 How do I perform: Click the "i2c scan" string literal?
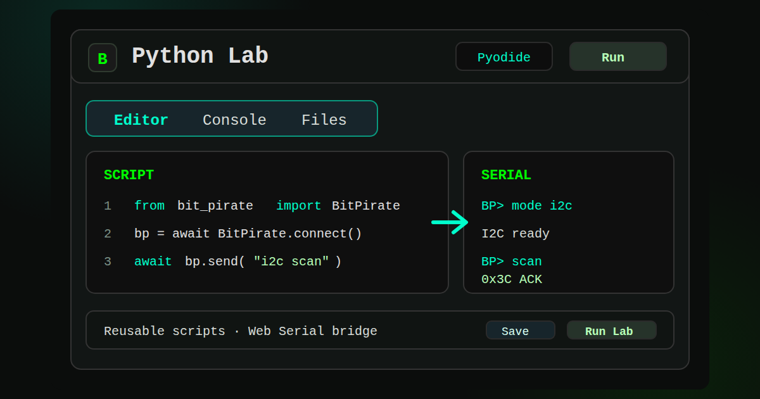point(291,262)
